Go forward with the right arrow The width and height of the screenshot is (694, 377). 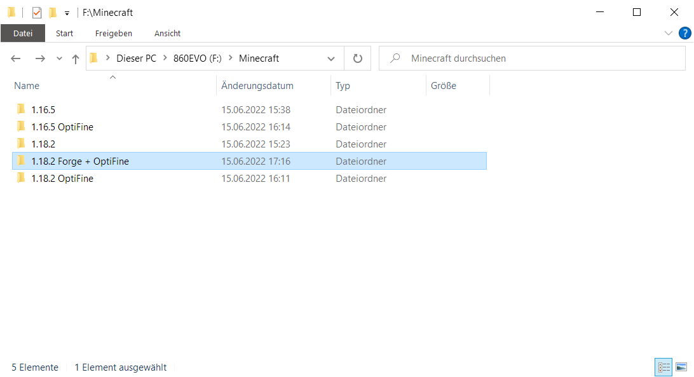[x=40, y=58]
